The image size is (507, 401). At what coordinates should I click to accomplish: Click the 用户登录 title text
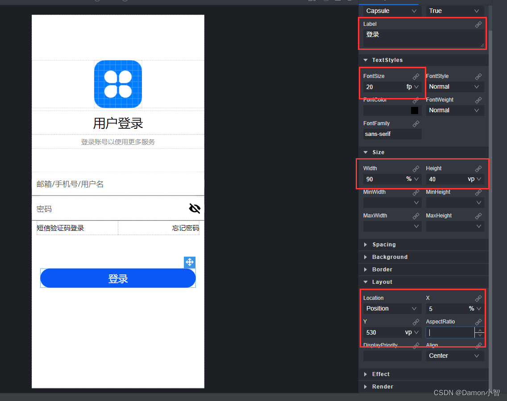[x=118, y=123]
